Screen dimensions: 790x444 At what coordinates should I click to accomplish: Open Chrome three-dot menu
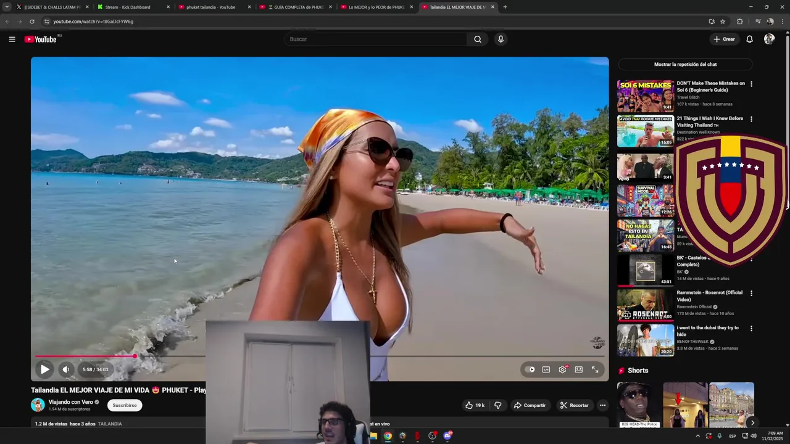782,22
